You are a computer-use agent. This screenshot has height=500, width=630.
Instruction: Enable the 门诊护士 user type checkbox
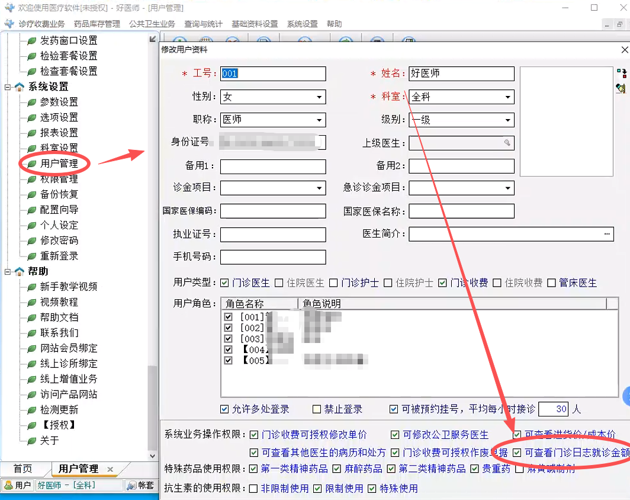(334, 283)
